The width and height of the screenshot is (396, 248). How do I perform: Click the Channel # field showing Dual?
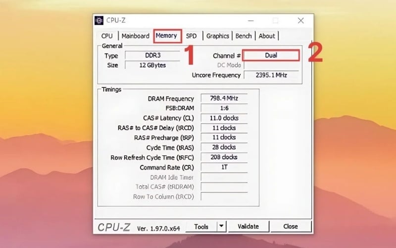[271, 56]
